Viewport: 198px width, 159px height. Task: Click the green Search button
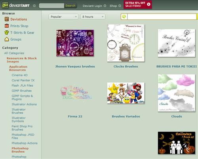click(70, 6)
